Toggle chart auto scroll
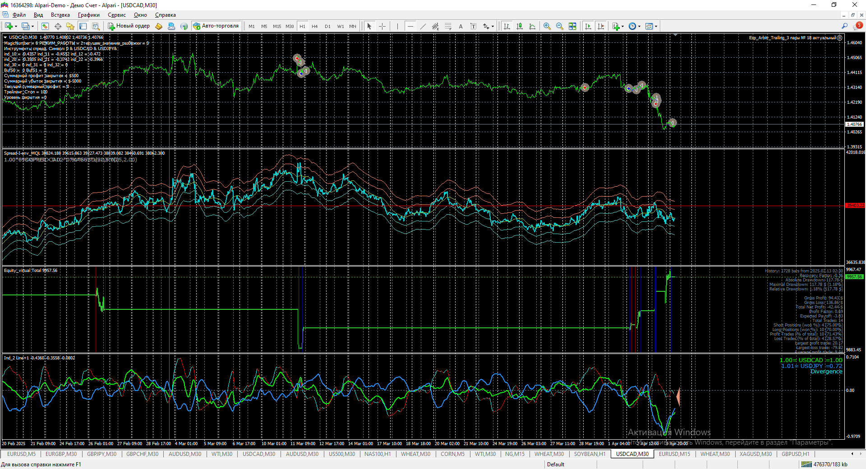 tap(588, 26)
